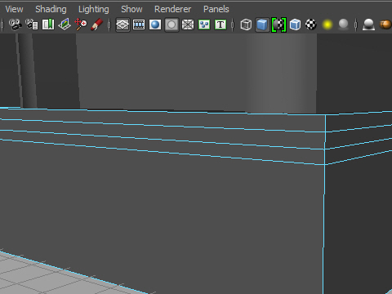Screen dimensions: 392x294
Task: Toggle the viewport Grid display
Action: point(122,24)
